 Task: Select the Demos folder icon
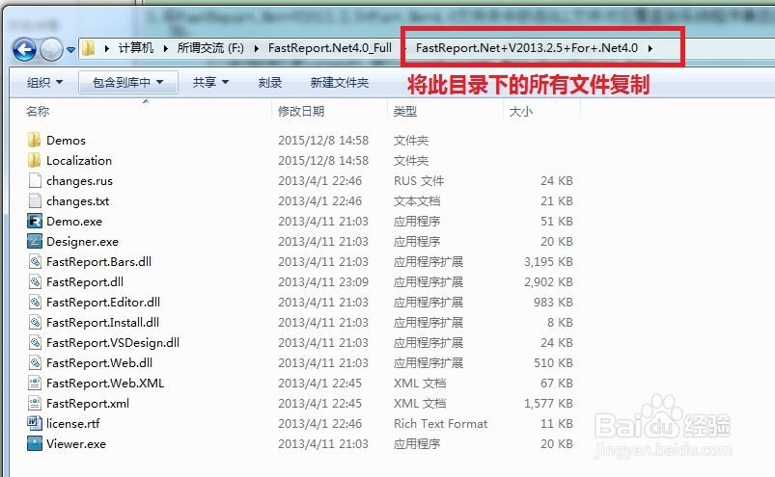click(x=34, y=140)
